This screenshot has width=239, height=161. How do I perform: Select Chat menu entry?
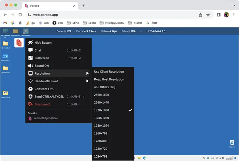click(x=58, y=50)
